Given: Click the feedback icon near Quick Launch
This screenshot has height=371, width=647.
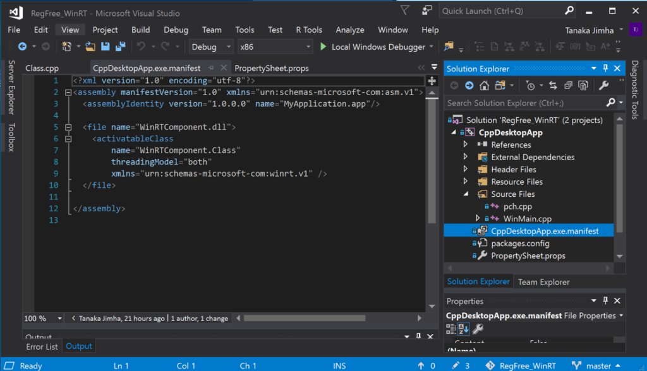Looking at the screenshot, I should point(428,11).
